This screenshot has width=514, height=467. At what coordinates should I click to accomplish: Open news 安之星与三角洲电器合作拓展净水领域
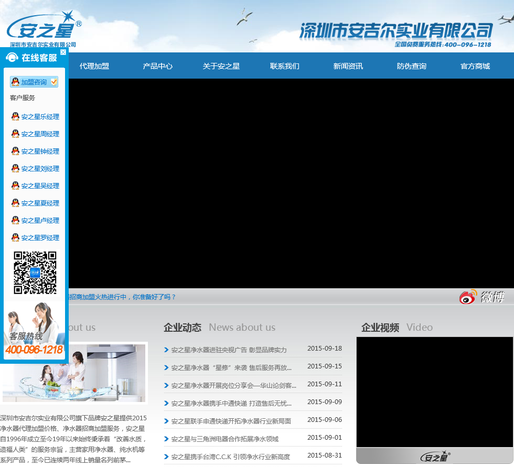tap(225, 439)
